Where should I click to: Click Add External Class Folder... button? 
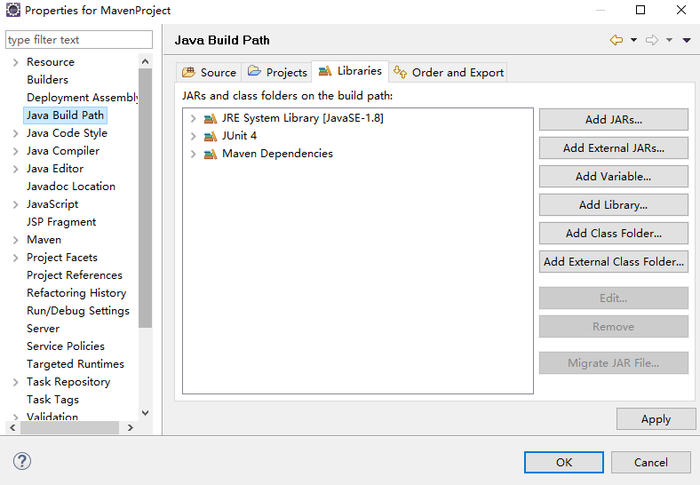click(614, 262)
